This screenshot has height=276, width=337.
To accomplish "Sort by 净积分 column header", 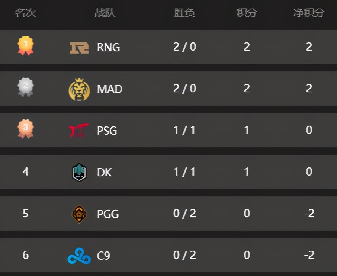I will point(309,13).
